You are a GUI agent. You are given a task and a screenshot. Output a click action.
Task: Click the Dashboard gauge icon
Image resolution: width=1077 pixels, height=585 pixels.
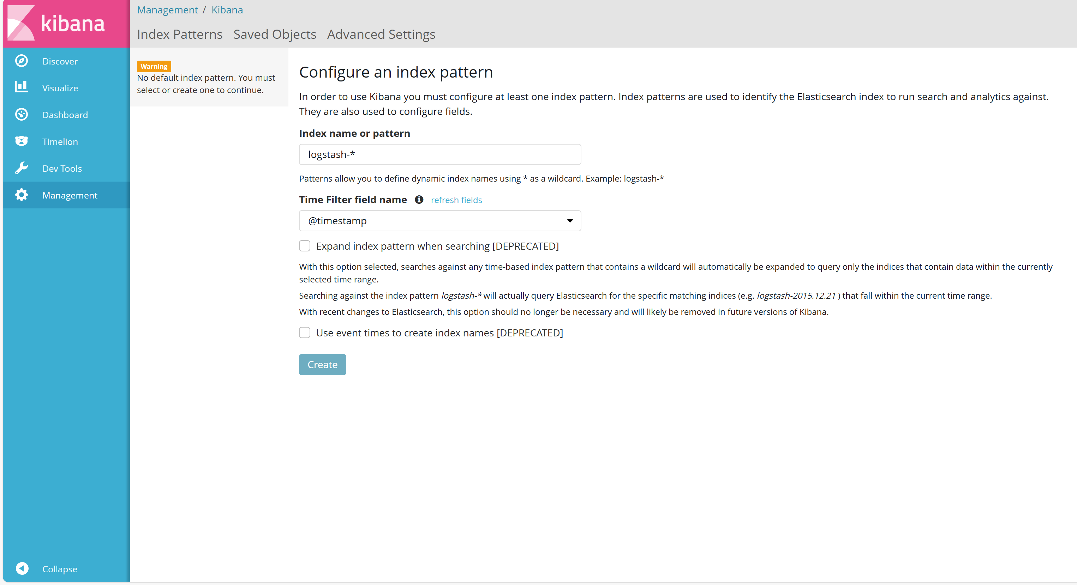point(21,114)
